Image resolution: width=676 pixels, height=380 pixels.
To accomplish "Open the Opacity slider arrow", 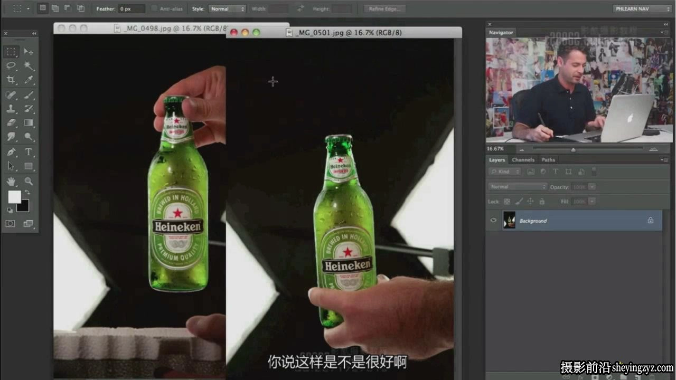I will (x=592, y=187).
